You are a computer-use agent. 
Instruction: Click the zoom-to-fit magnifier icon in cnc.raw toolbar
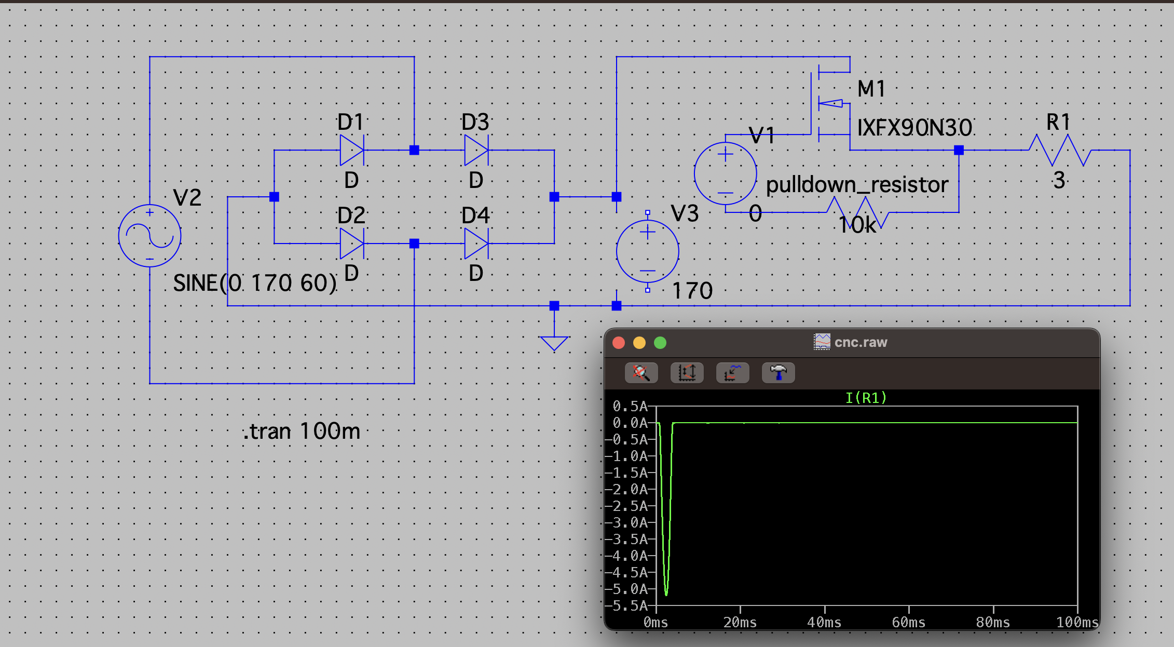(641, 372)
